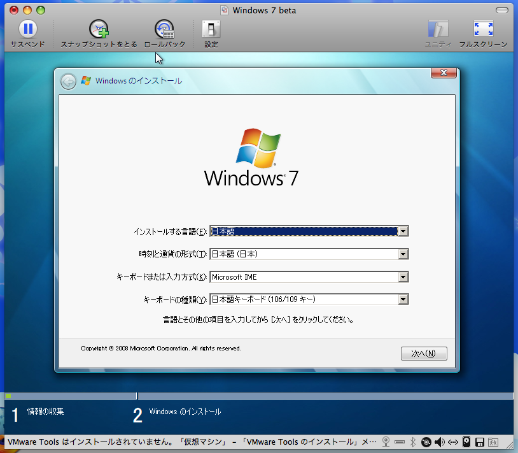The width and height of the screenshot is (518, 453).
Task: Click the 次へ(N) next button
Action: pos(424,354)
